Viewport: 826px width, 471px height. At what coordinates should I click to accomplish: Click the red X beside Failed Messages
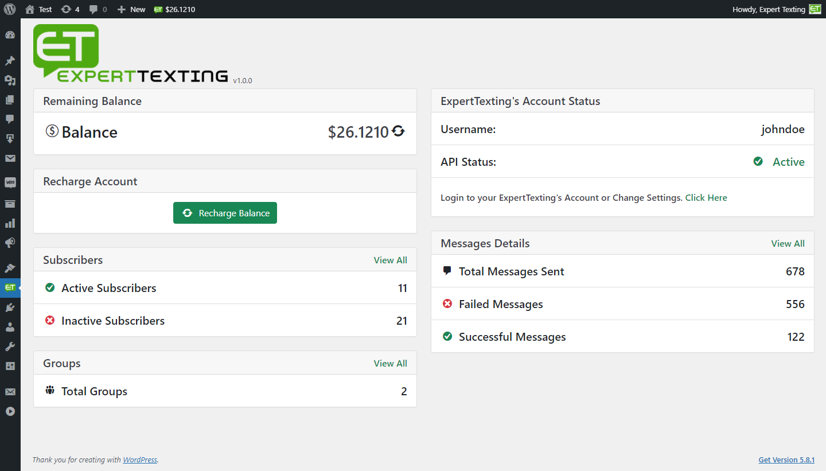447,303
